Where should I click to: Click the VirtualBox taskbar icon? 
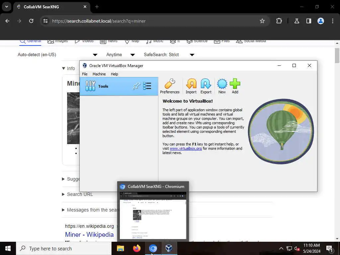(169, 248)
